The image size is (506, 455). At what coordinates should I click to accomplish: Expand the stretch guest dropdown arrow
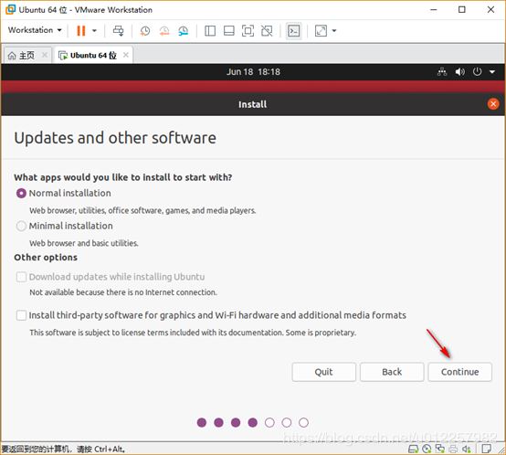tap(334, 31)
